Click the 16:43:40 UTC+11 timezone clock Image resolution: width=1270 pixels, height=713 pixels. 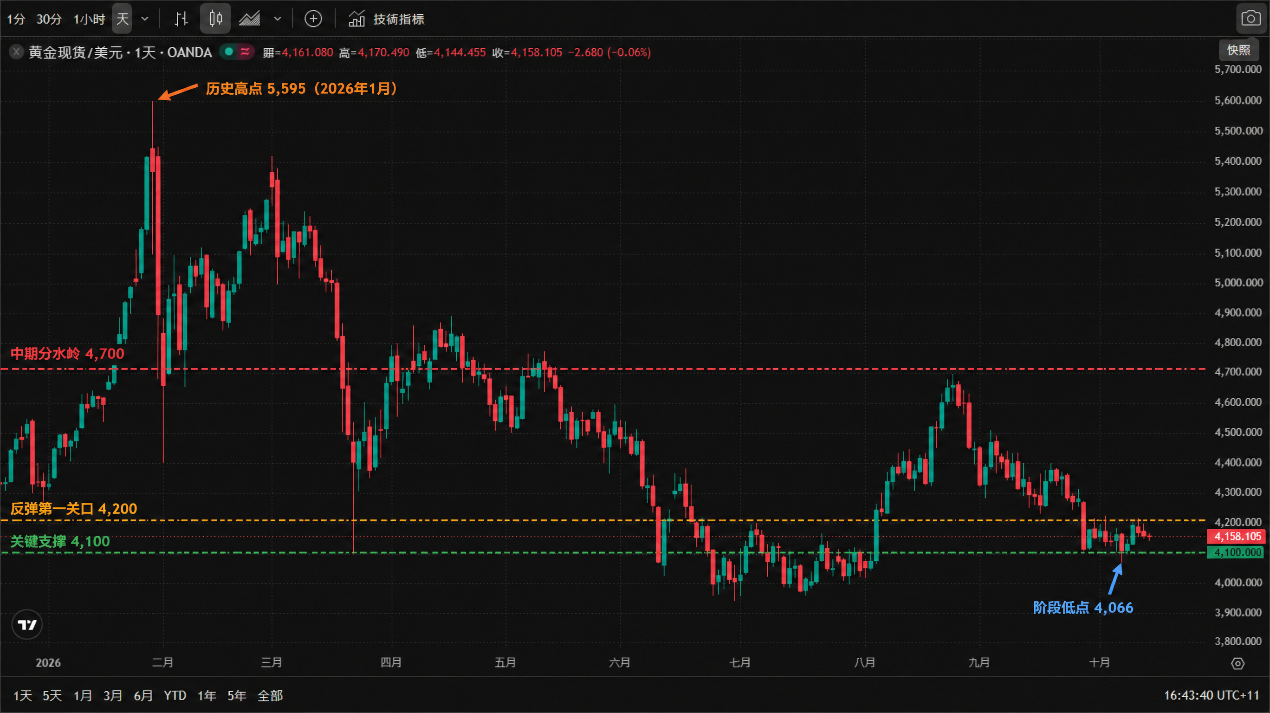(x=1212, y=696)
